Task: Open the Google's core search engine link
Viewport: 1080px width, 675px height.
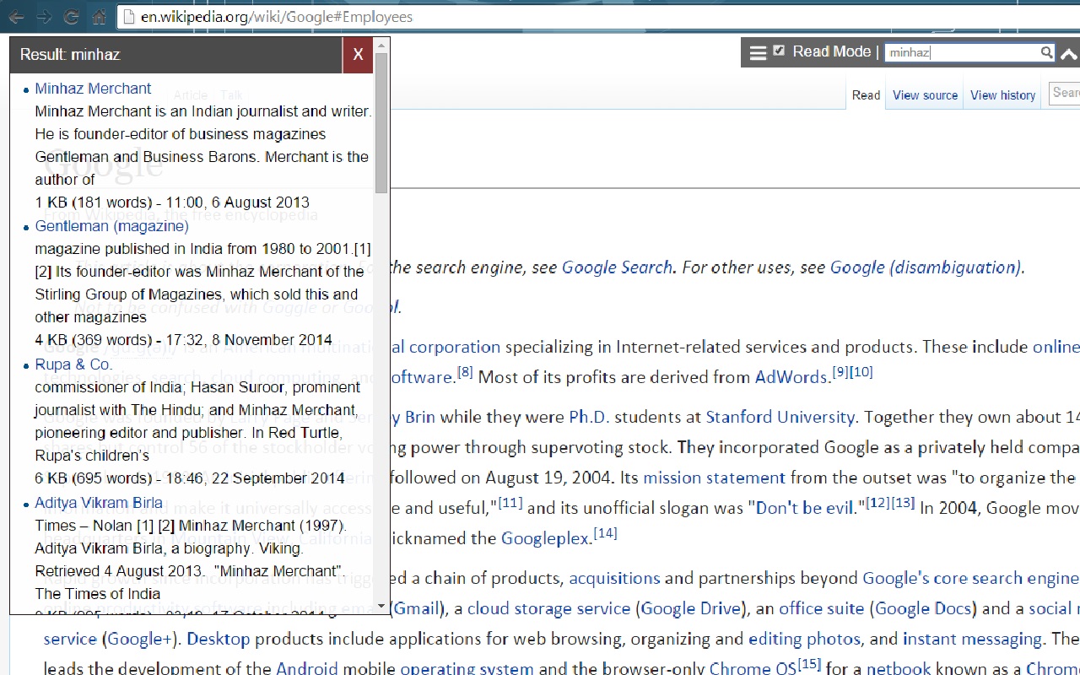Action: click(970, 578)
